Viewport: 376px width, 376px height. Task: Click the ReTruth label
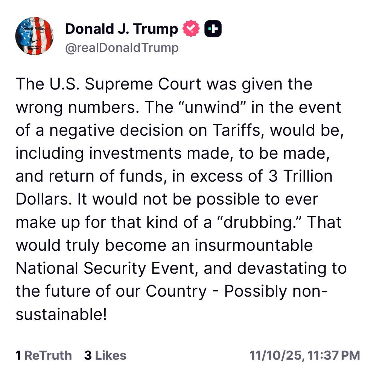[x=48, y=355]
